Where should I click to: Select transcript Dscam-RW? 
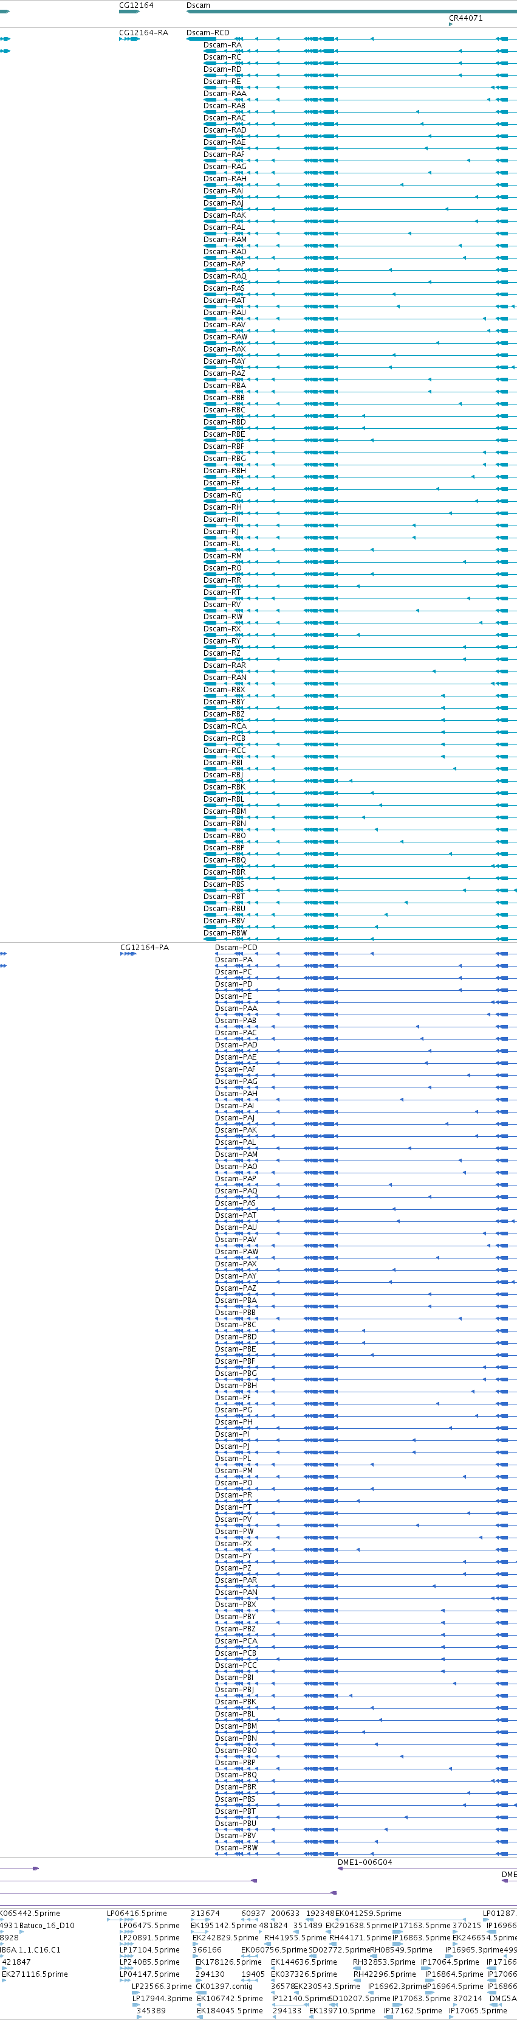pyautogui.click(x=223, y=616)
